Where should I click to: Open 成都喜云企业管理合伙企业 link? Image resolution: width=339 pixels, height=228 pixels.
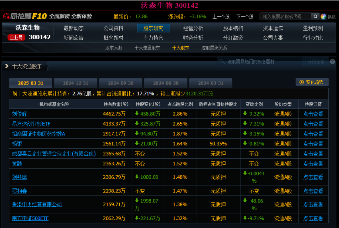[x=54, y=154]
